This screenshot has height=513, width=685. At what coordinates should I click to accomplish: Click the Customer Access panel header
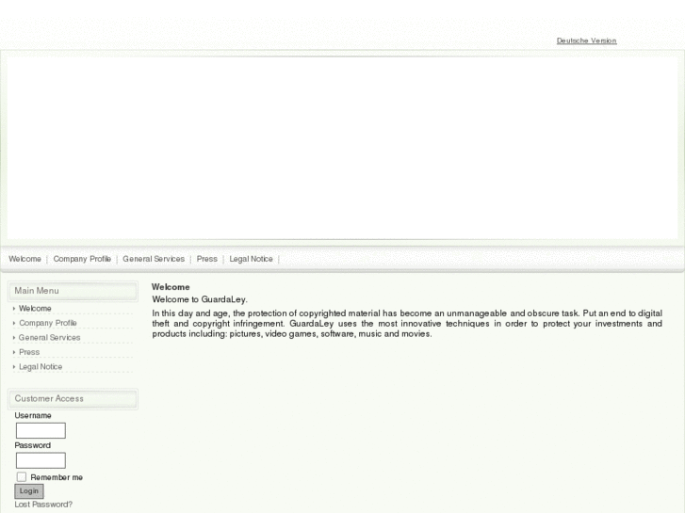(x=73, y=398)
